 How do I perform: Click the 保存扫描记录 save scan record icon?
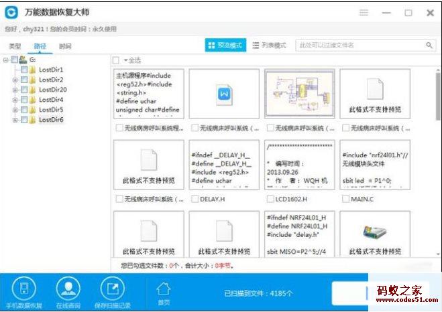point(112,289)
